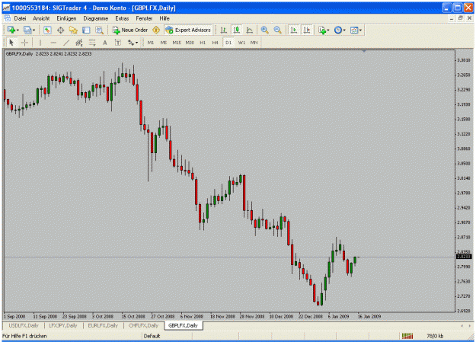Image resolution: width=476 pixels, height=342 pixels.
Task: Click the Default profile in status bar
Action: pos(152,336)
